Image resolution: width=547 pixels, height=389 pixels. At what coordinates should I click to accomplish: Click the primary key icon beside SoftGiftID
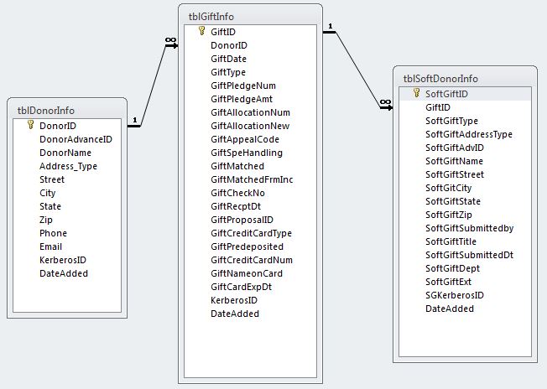click(416, 93)
